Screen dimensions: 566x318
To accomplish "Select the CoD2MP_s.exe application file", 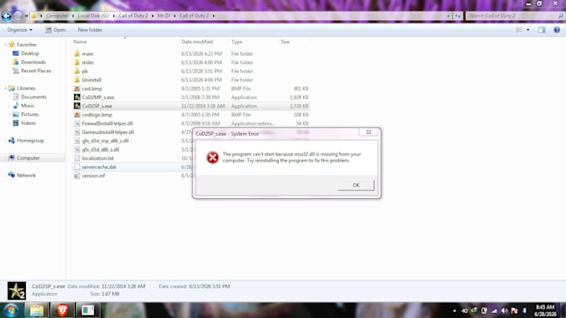I will pos(98,97).
